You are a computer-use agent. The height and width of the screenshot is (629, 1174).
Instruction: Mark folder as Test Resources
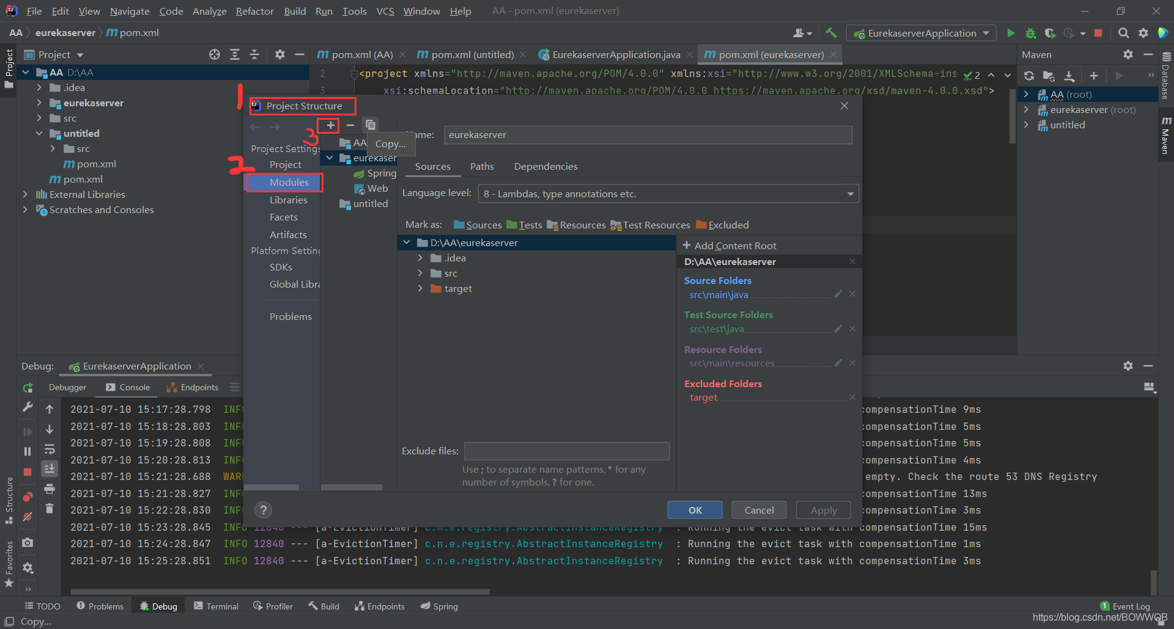click(x=650, y=225)
